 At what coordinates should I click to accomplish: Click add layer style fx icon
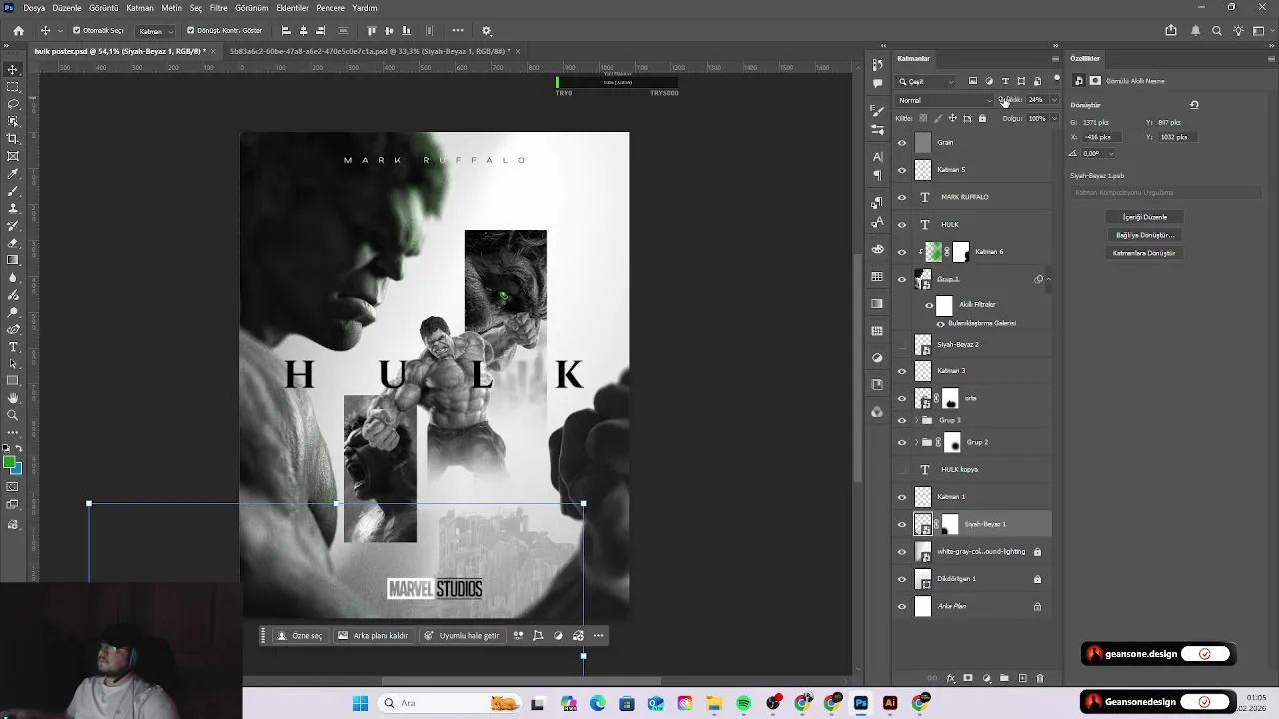tap(950, 679)
